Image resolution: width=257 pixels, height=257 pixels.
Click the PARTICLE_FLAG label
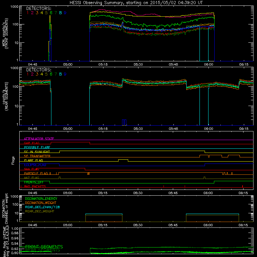[x=36, y=173]
